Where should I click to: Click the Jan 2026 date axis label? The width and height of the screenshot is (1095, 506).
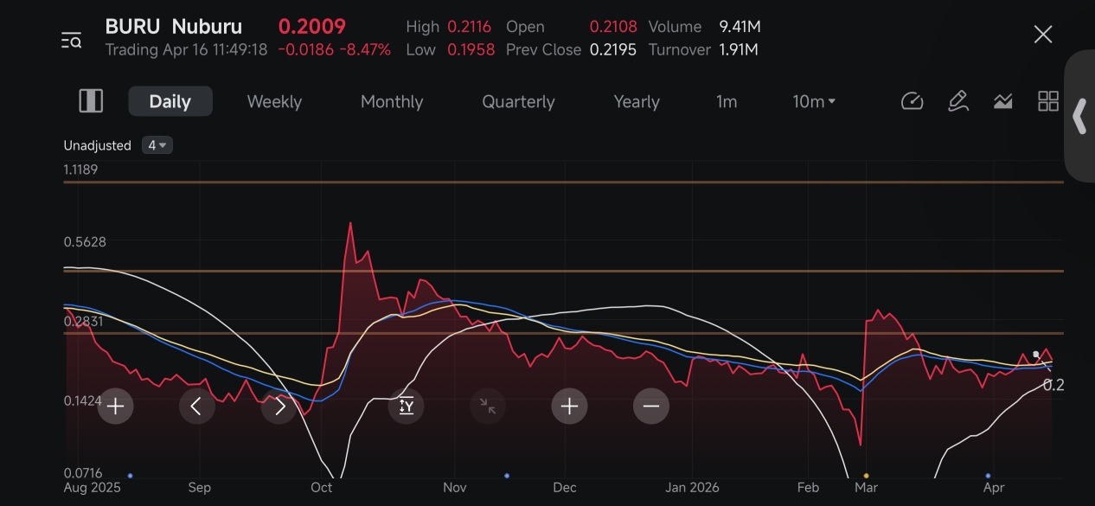tap(693, 488)
